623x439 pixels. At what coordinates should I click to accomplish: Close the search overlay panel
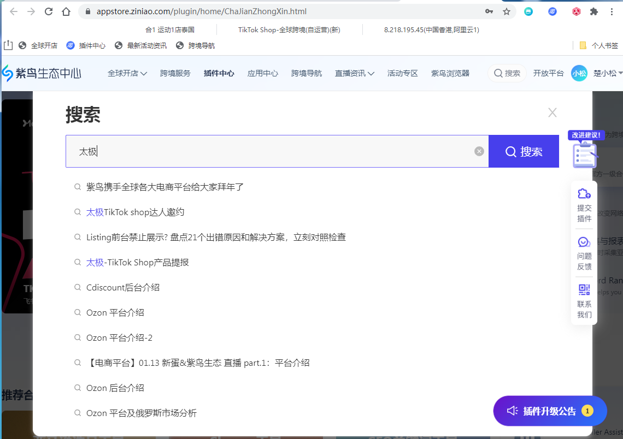point(552,112)
